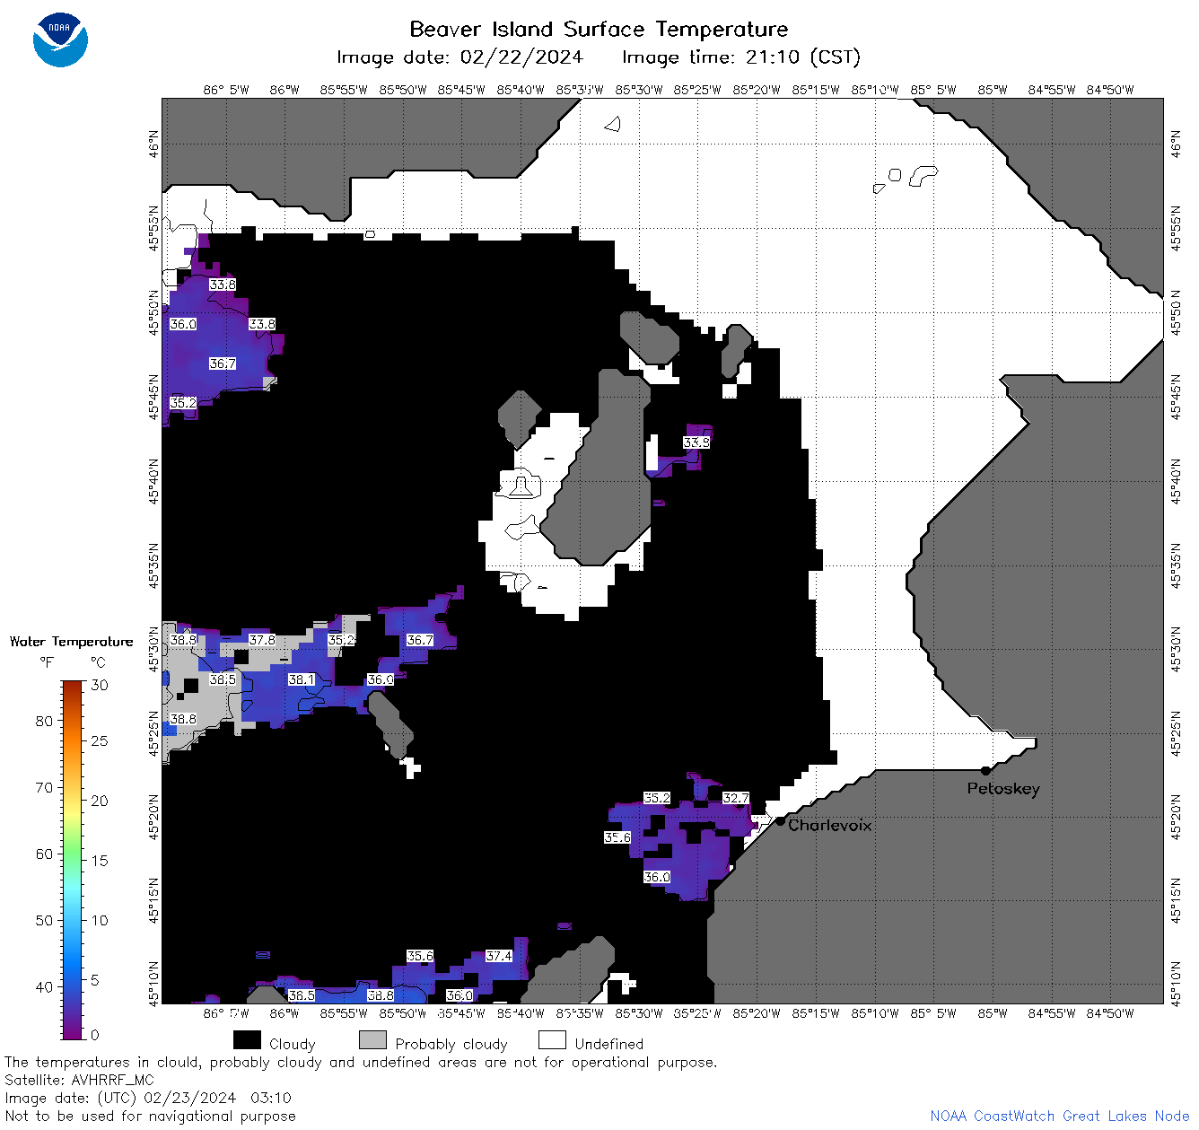
Task: Click the temperatures disclaimer sentence
Action: coord(361,1063)
